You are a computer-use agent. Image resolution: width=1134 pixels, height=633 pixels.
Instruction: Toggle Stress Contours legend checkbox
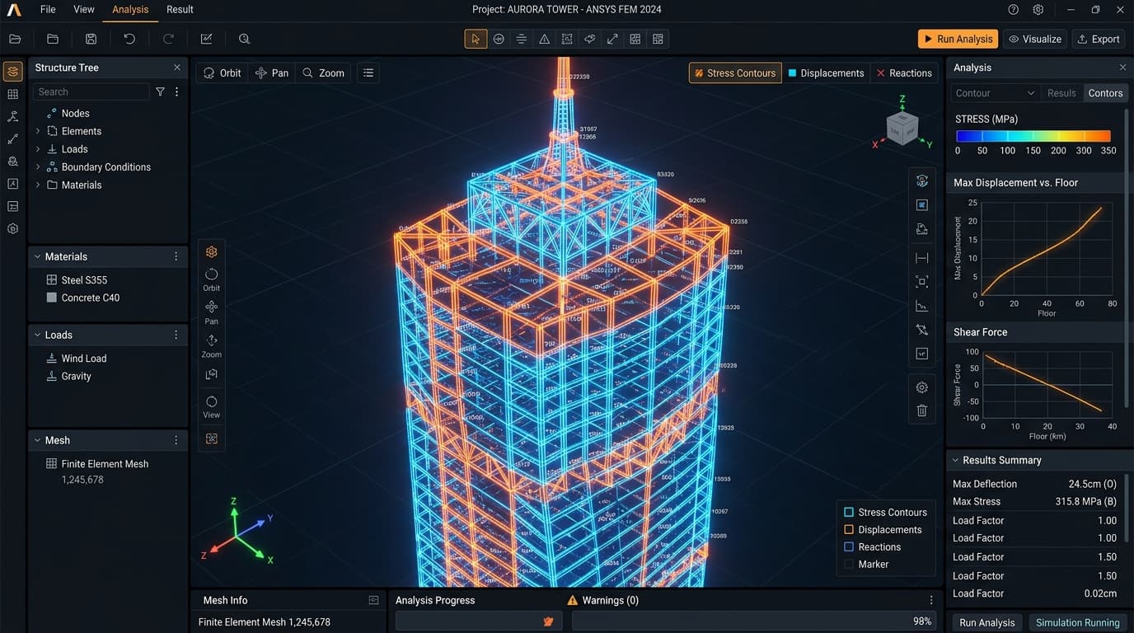pos(849,512)
